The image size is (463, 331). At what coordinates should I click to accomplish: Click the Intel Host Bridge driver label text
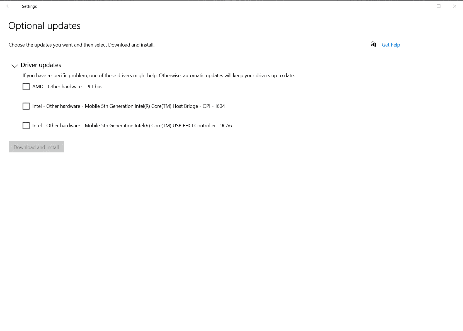[x=129, y=106]
